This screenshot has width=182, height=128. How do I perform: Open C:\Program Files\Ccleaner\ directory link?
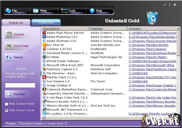coord(148,49)
